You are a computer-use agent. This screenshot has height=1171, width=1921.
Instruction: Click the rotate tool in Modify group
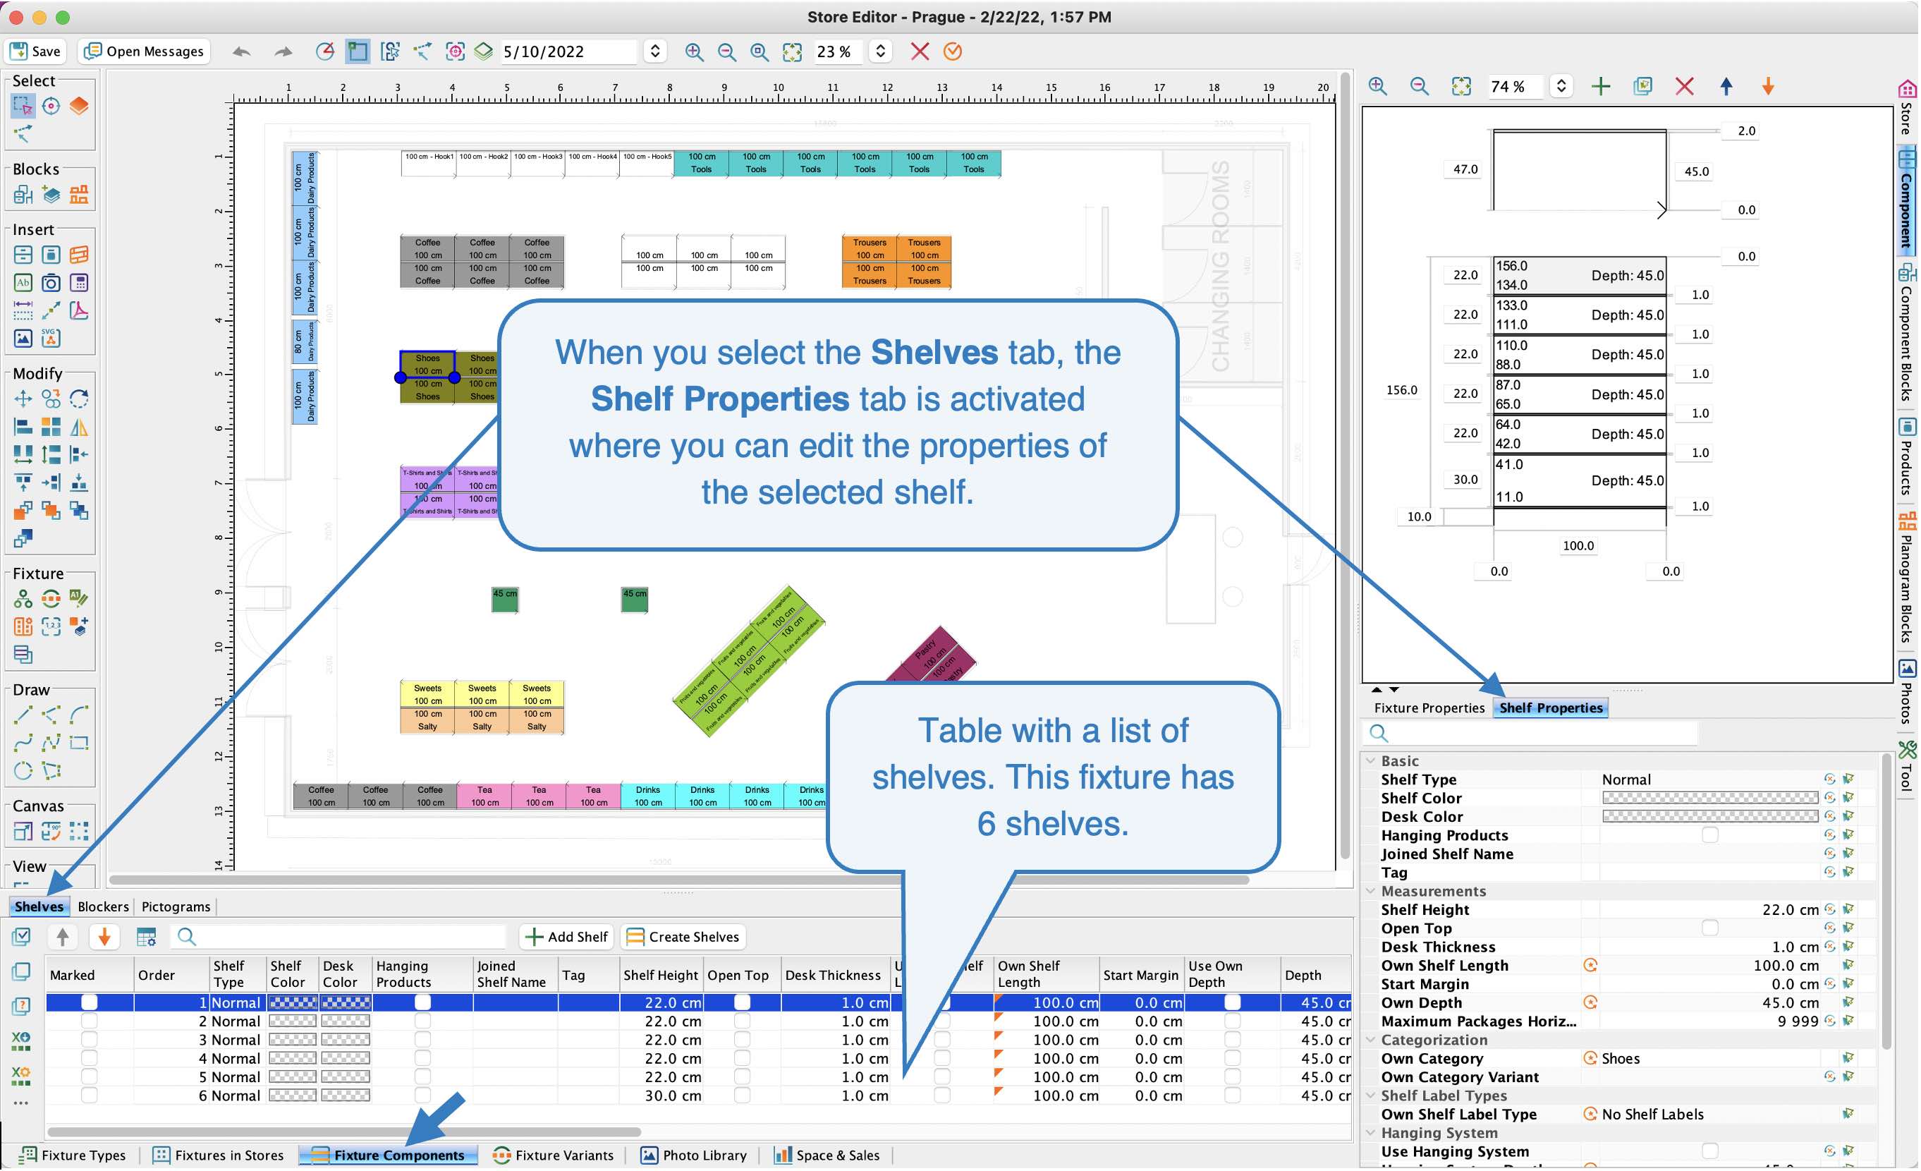click(x=79, y=399)
